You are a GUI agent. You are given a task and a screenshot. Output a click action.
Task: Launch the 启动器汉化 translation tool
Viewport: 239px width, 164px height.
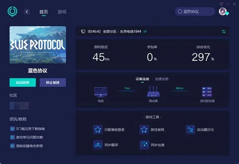[190, 129]
